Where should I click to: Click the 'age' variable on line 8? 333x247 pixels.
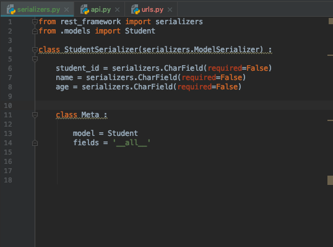pos(63,87)
